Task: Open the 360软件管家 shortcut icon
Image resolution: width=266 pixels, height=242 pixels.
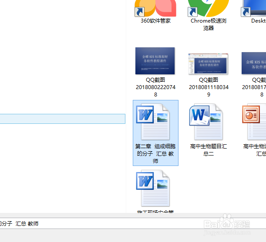Action: pyautogui.click(x=155, y=8)
